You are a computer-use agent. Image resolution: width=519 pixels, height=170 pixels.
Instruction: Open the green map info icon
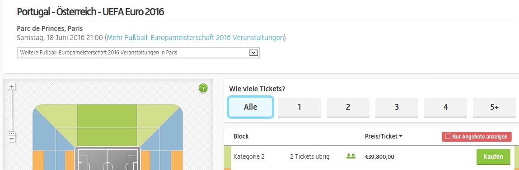click(x=203, y=88)
